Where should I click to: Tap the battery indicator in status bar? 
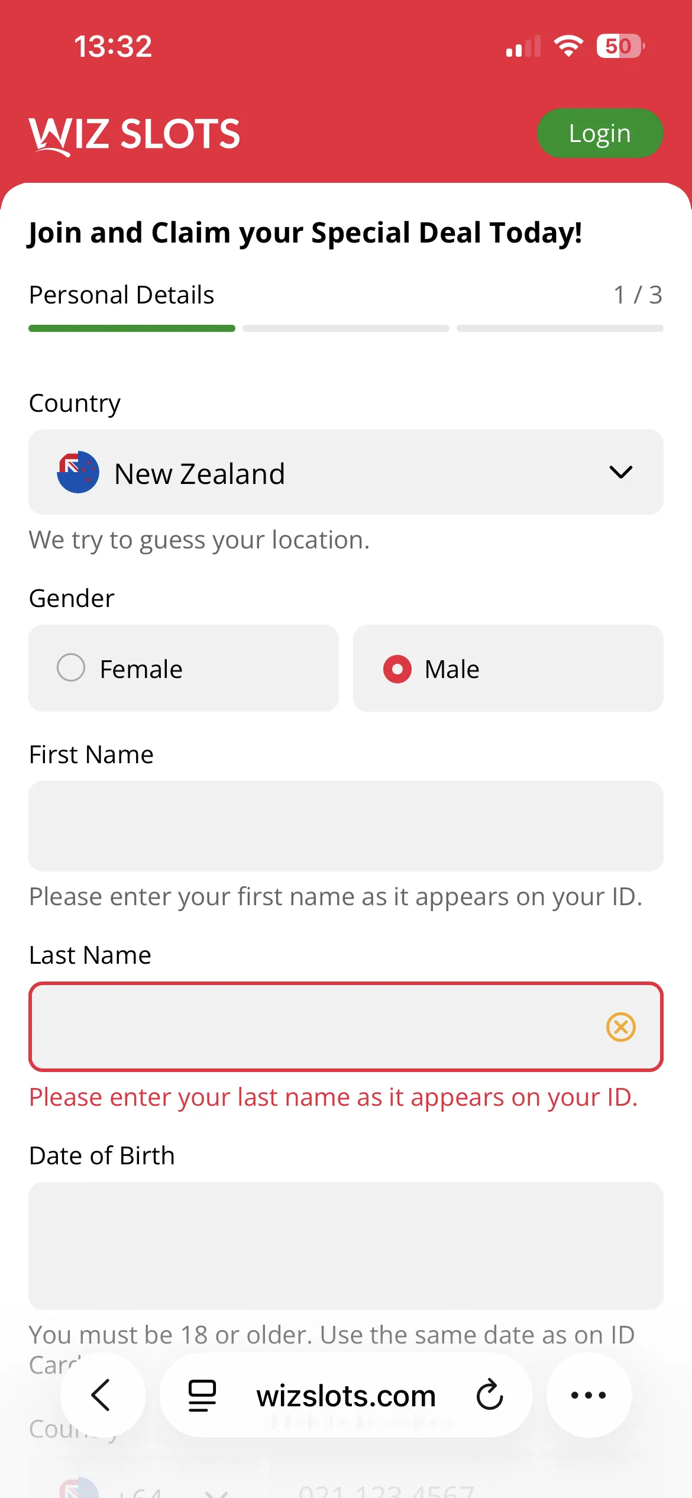[x=619, y=46]
